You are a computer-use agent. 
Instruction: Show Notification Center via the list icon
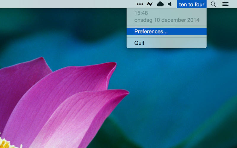[x=225, y=4]
